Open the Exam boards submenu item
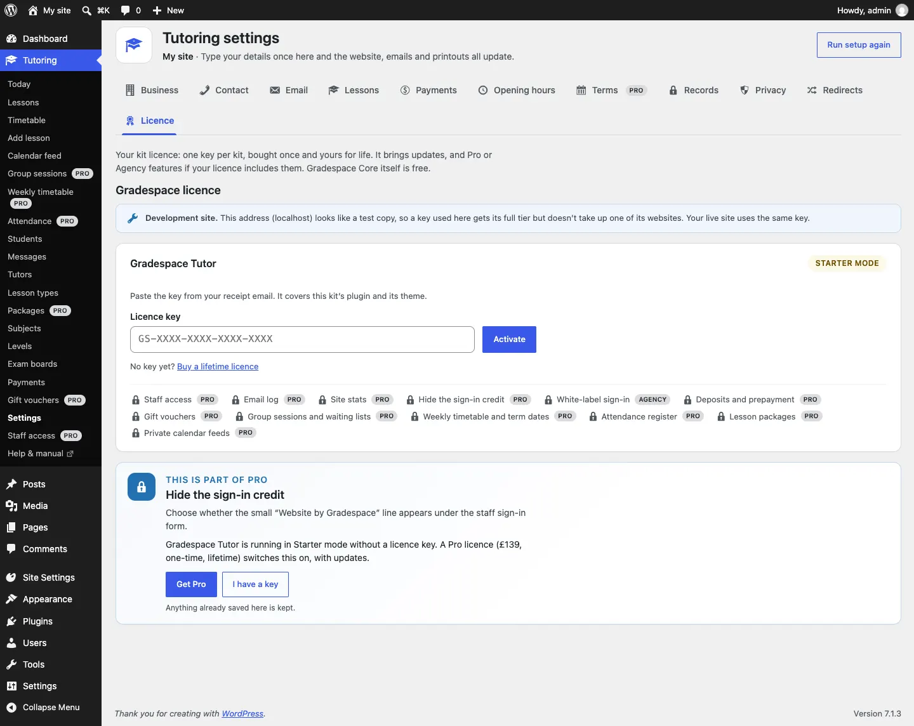This screenshot has height=726, width=914. [x=32, y=364]
